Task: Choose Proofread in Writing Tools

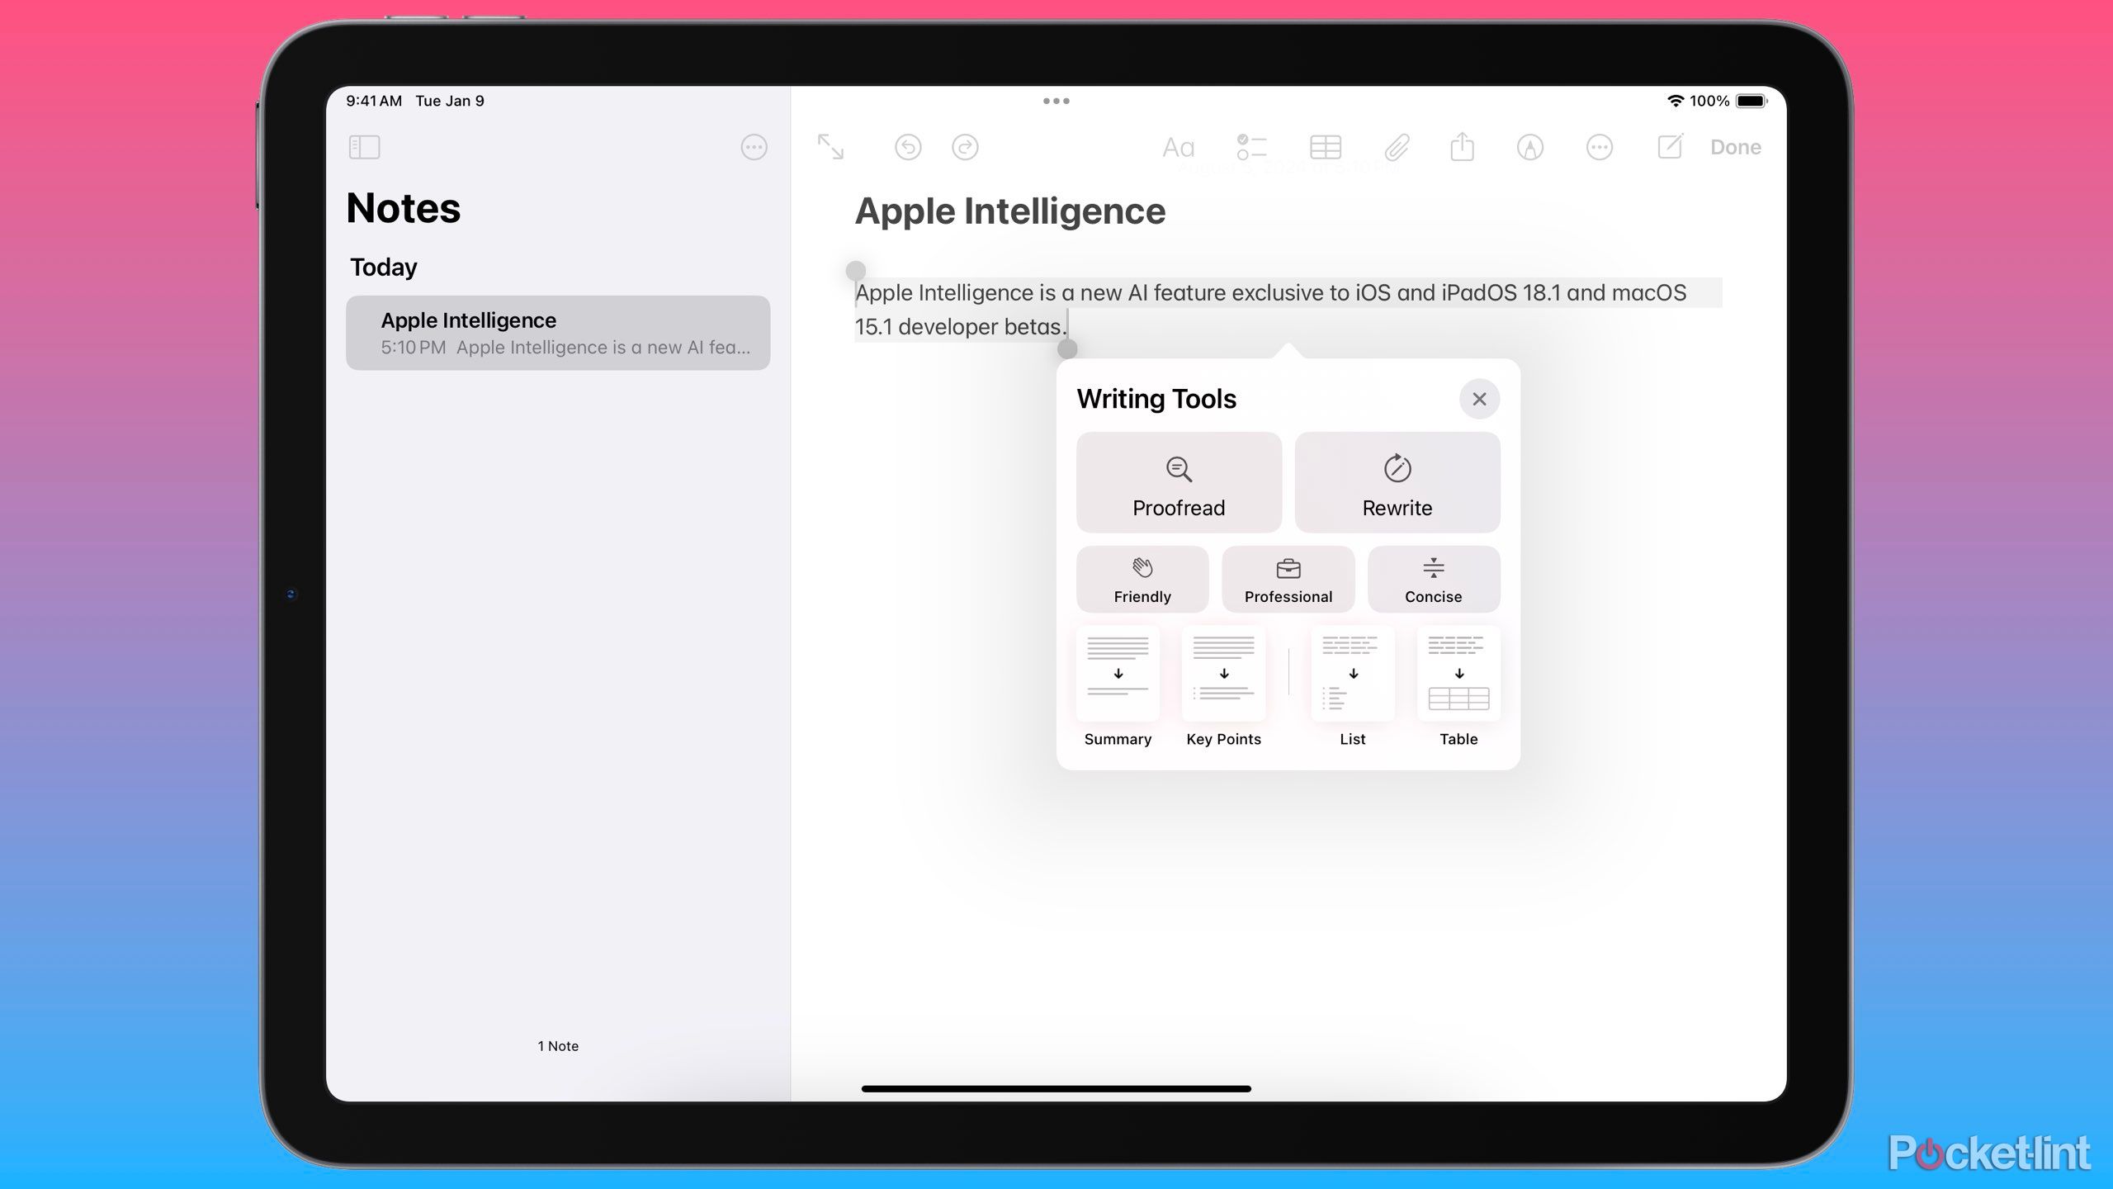Action: (1179, 482)
